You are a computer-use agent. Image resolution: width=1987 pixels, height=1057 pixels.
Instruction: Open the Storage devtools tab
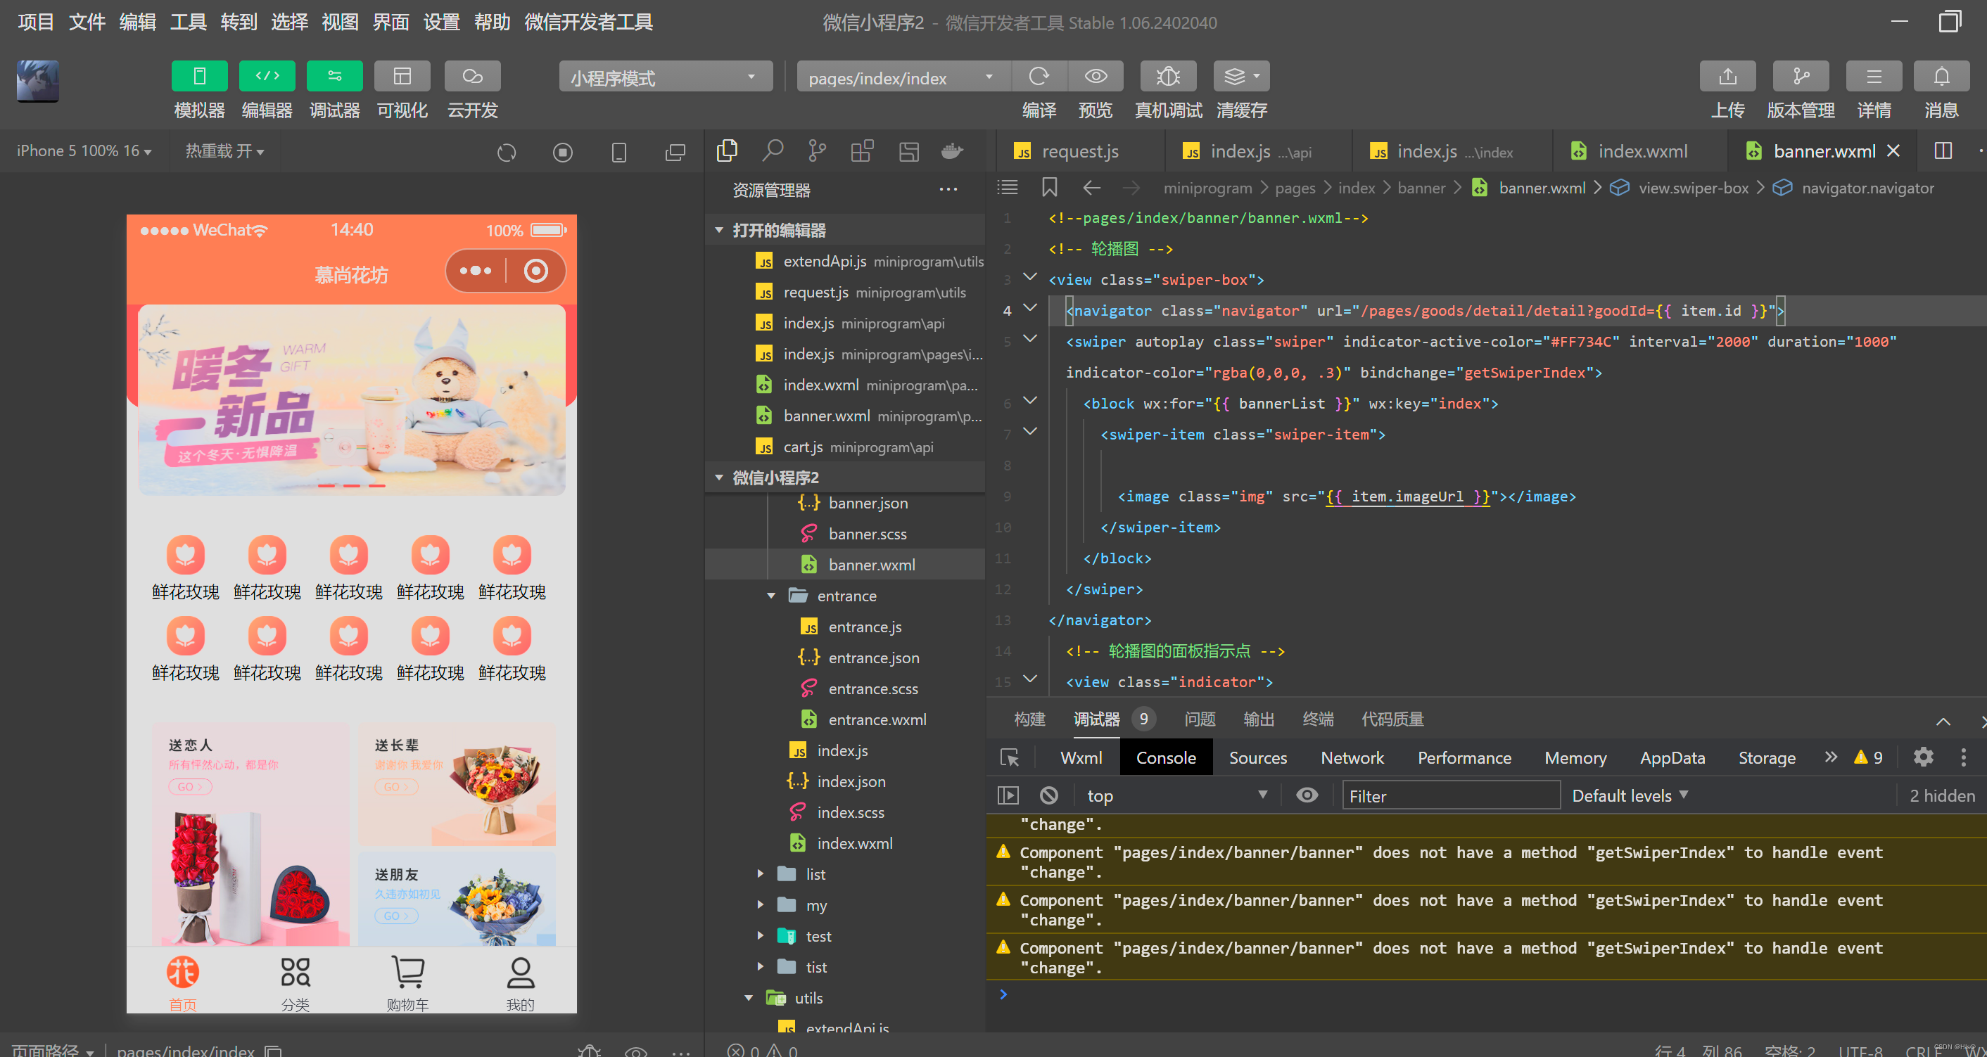1766,757
